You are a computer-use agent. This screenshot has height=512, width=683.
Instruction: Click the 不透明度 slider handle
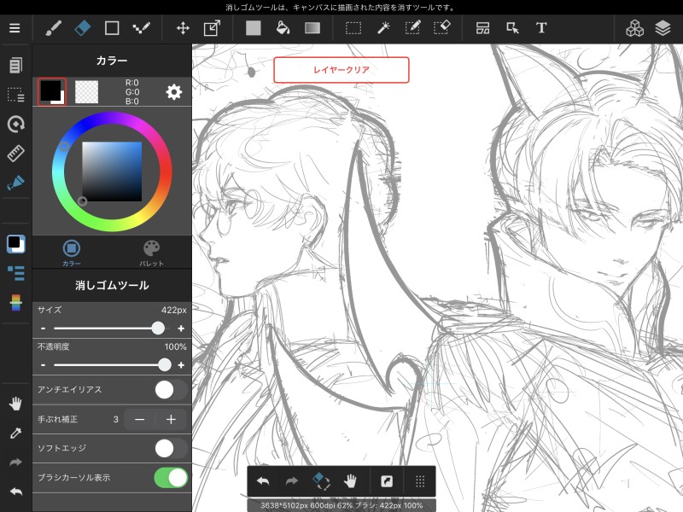pyautogui.click(x=165, y=365)
